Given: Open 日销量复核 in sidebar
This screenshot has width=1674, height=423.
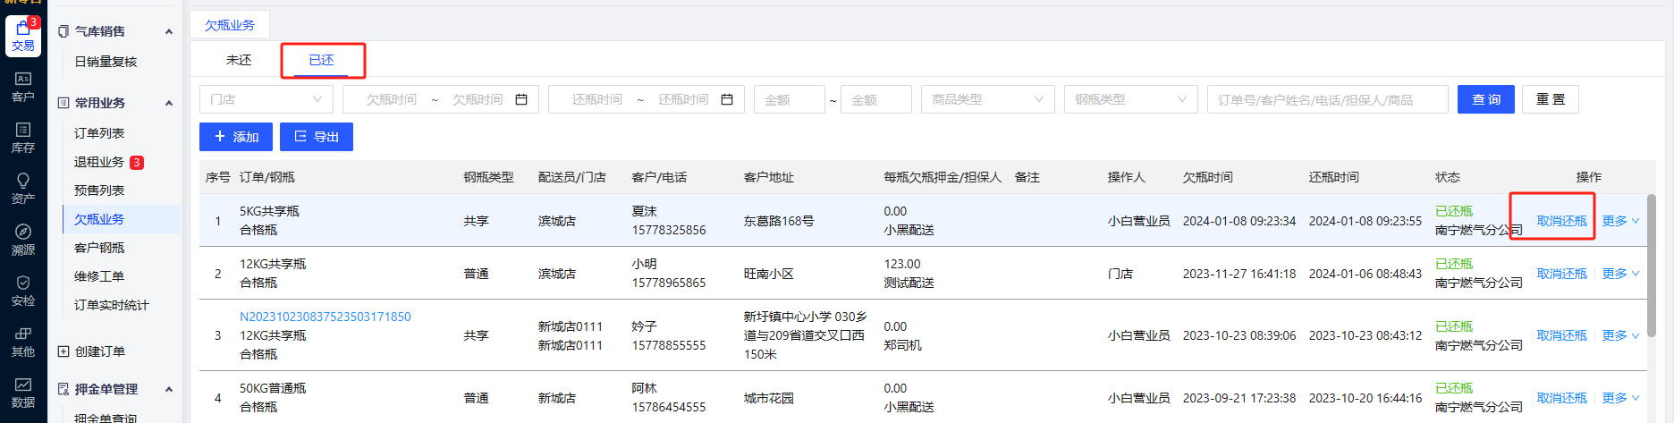Looking at the screenshot, I should pos(106,62).
